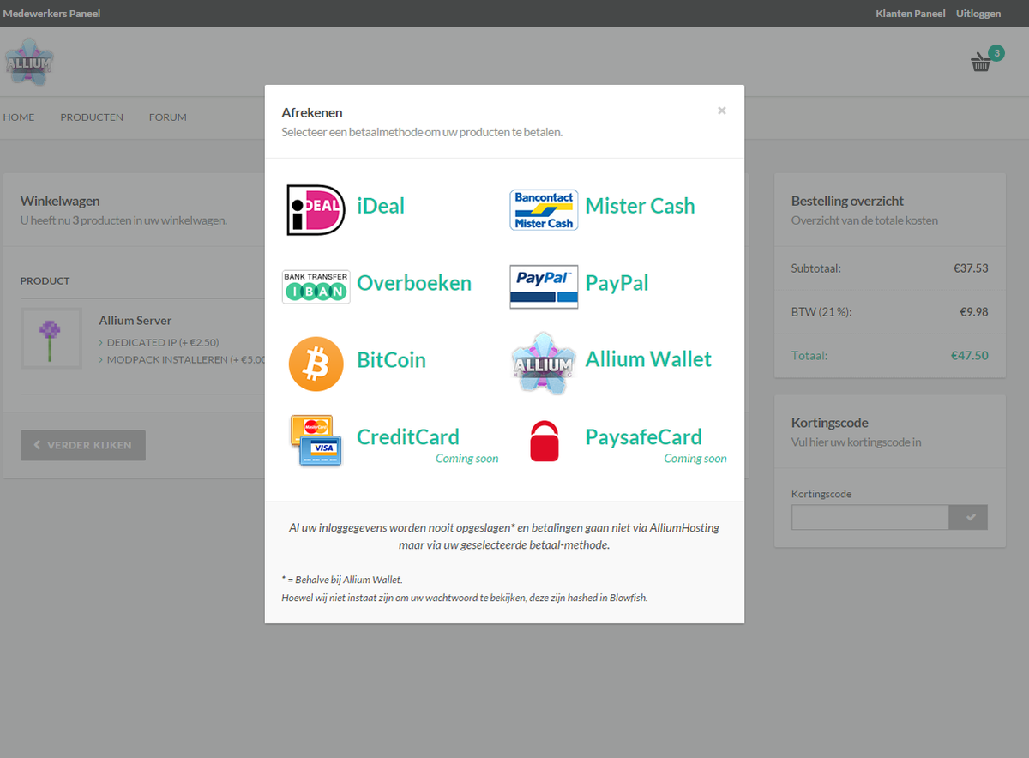Click the Behalve bij Allium Wallet footnote
The image size is (1029, 758).
coord(341,580)
